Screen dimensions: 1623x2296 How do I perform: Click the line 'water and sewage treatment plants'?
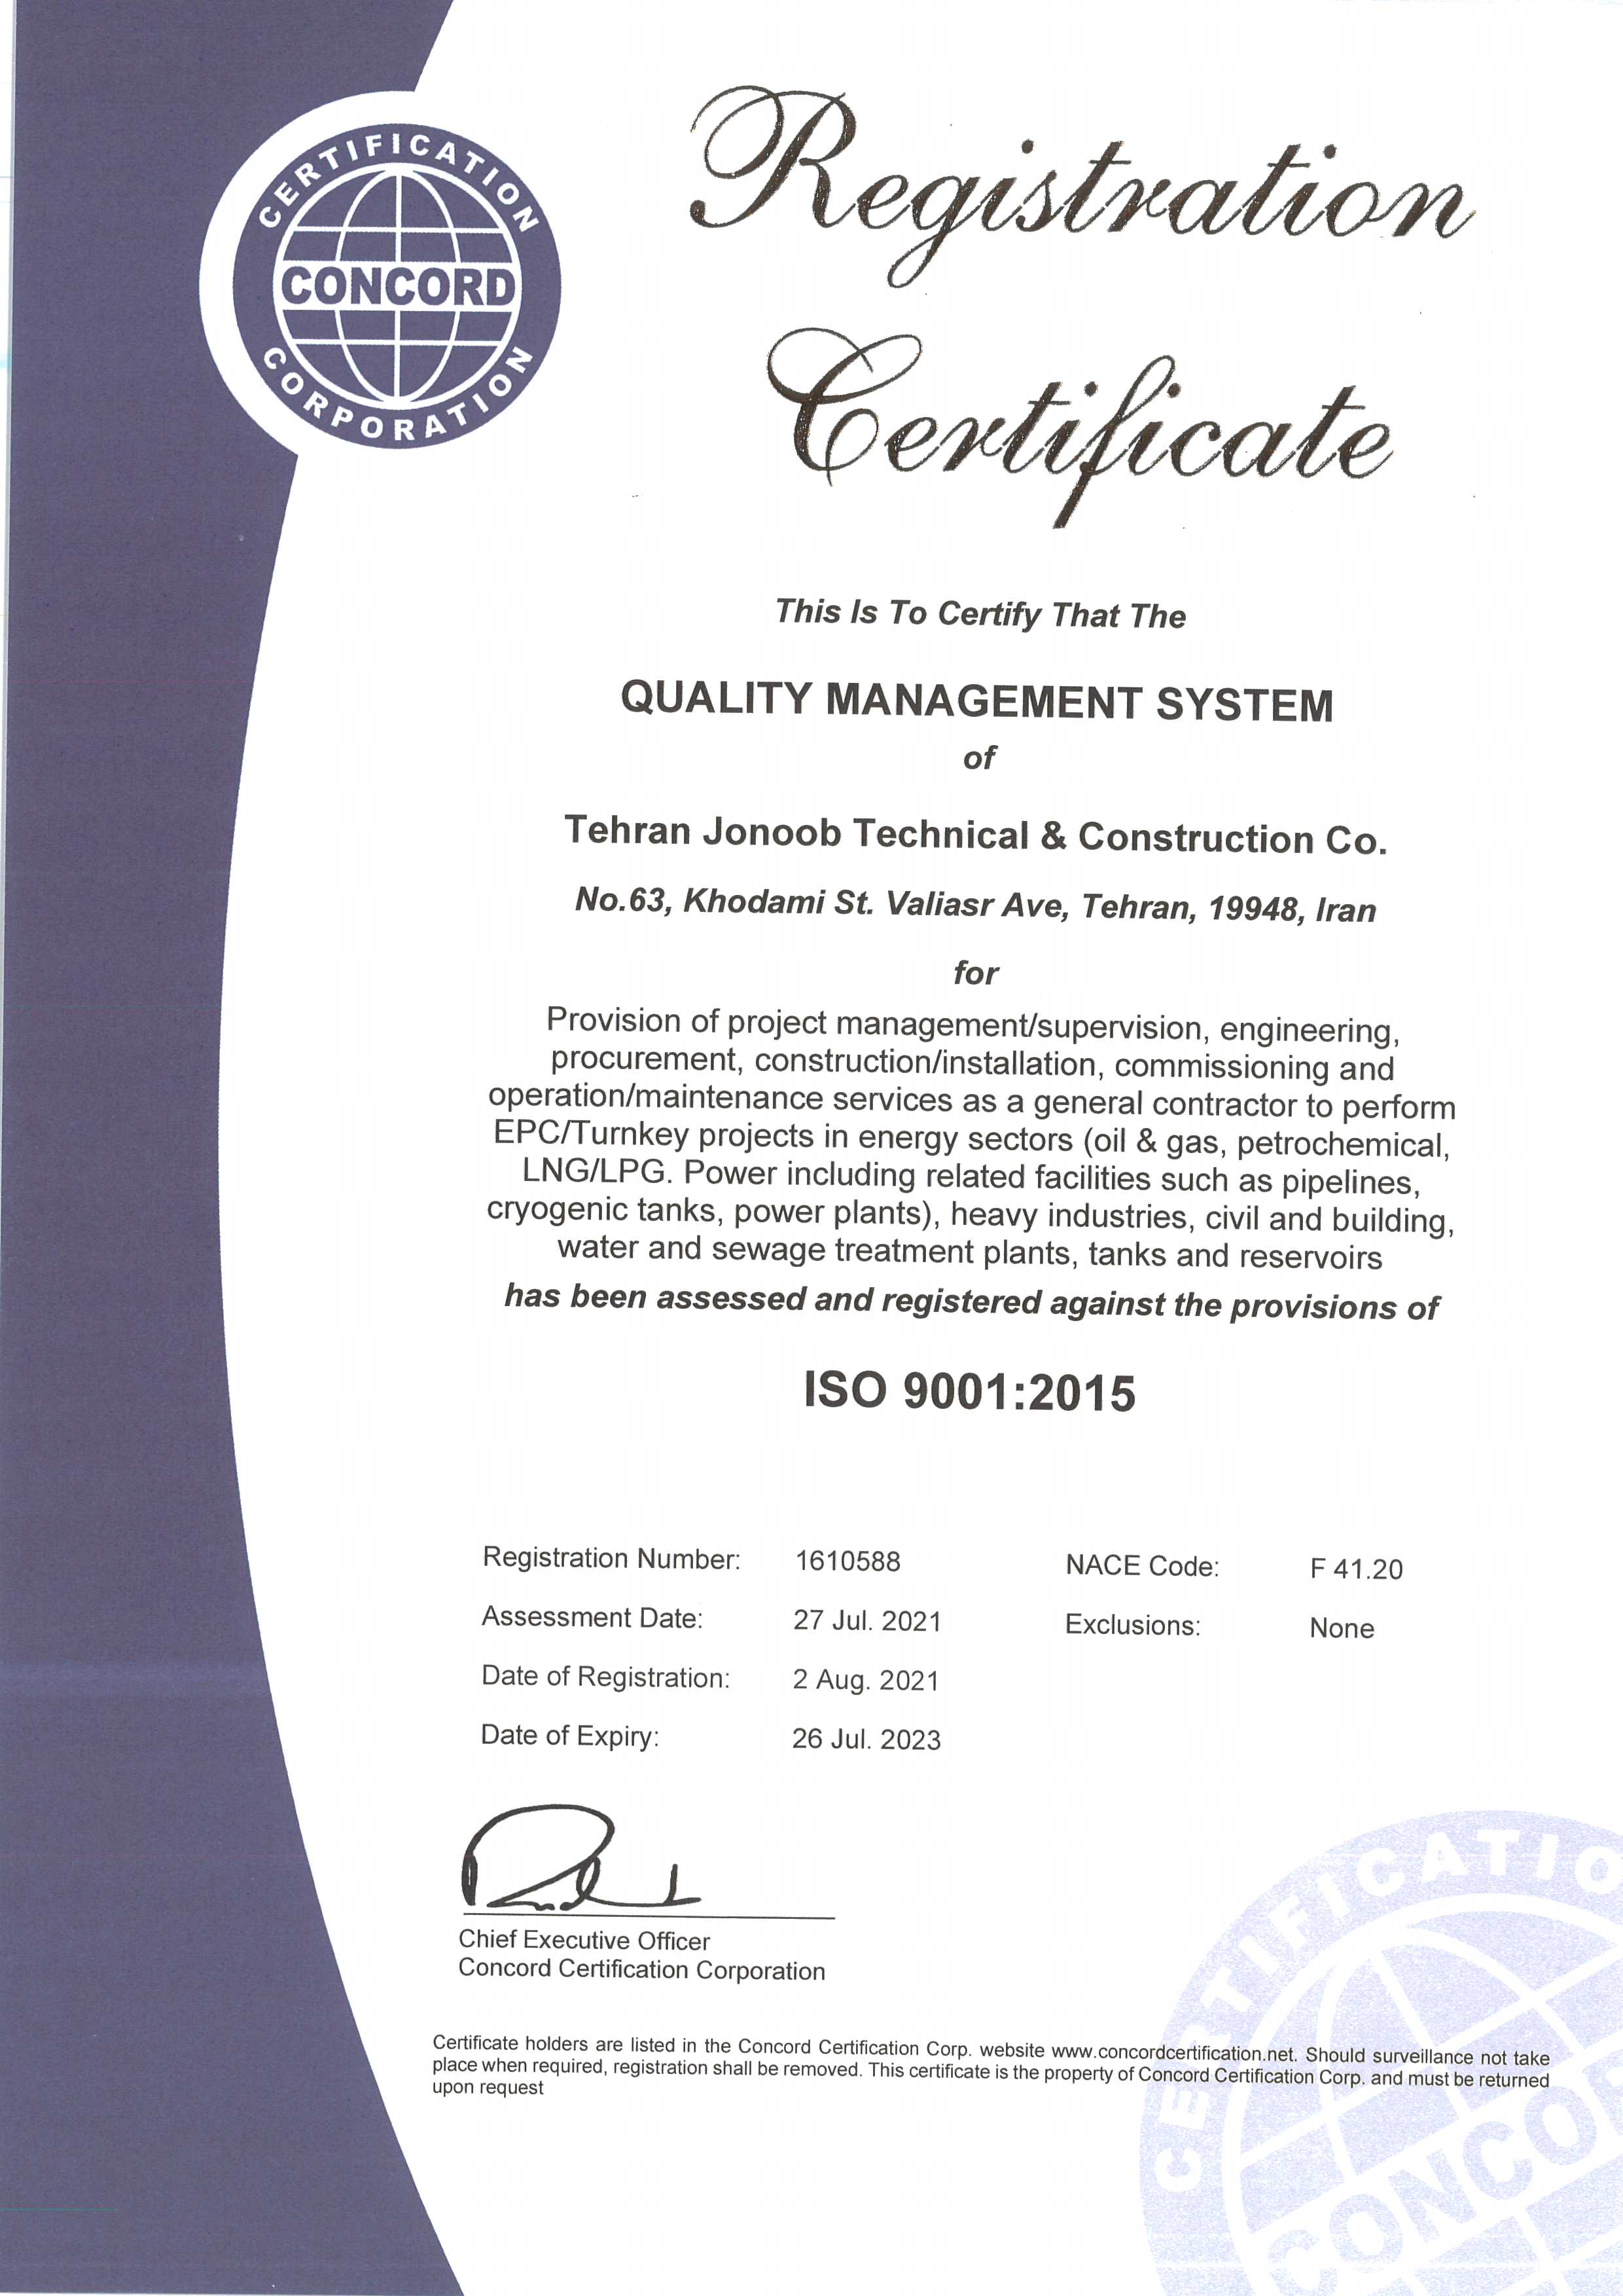pyautogui.click(x=969, y=1252)
